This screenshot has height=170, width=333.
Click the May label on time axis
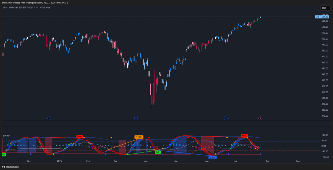pos(176,161)
